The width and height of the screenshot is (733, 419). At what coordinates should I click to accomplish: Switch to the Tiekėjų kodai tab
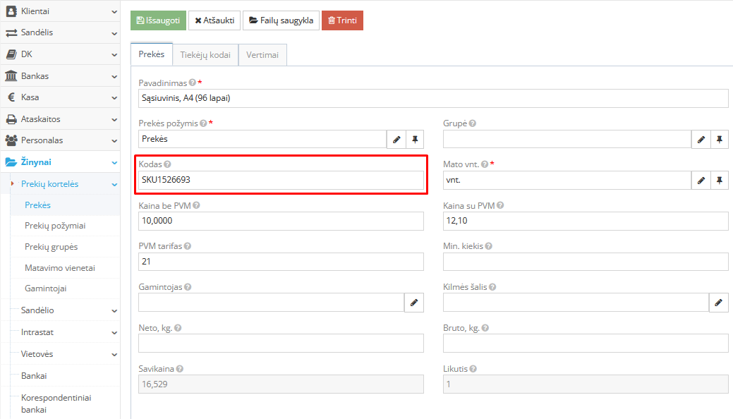[205, 55]
